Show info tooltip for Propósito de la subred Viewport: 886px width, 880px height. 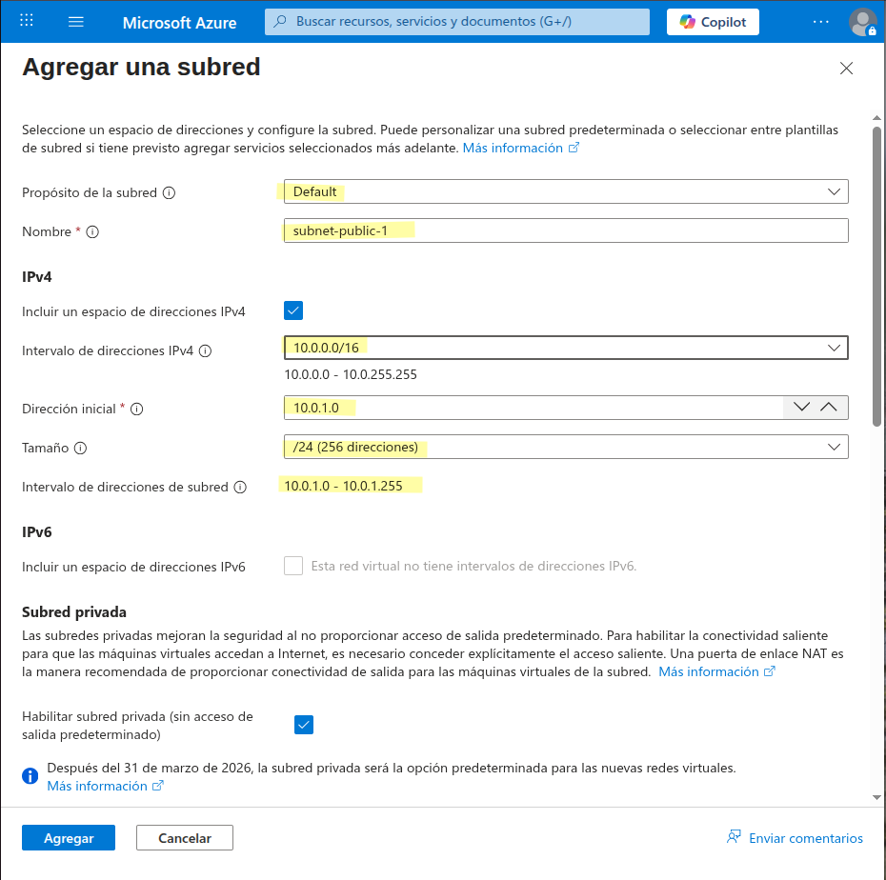(169, 193)
